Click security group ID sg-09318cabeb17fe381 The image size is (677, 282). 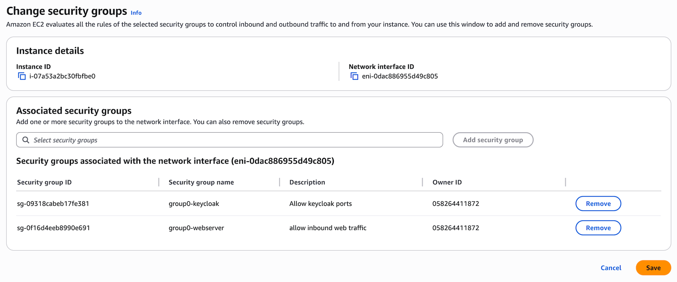point(53,204)
